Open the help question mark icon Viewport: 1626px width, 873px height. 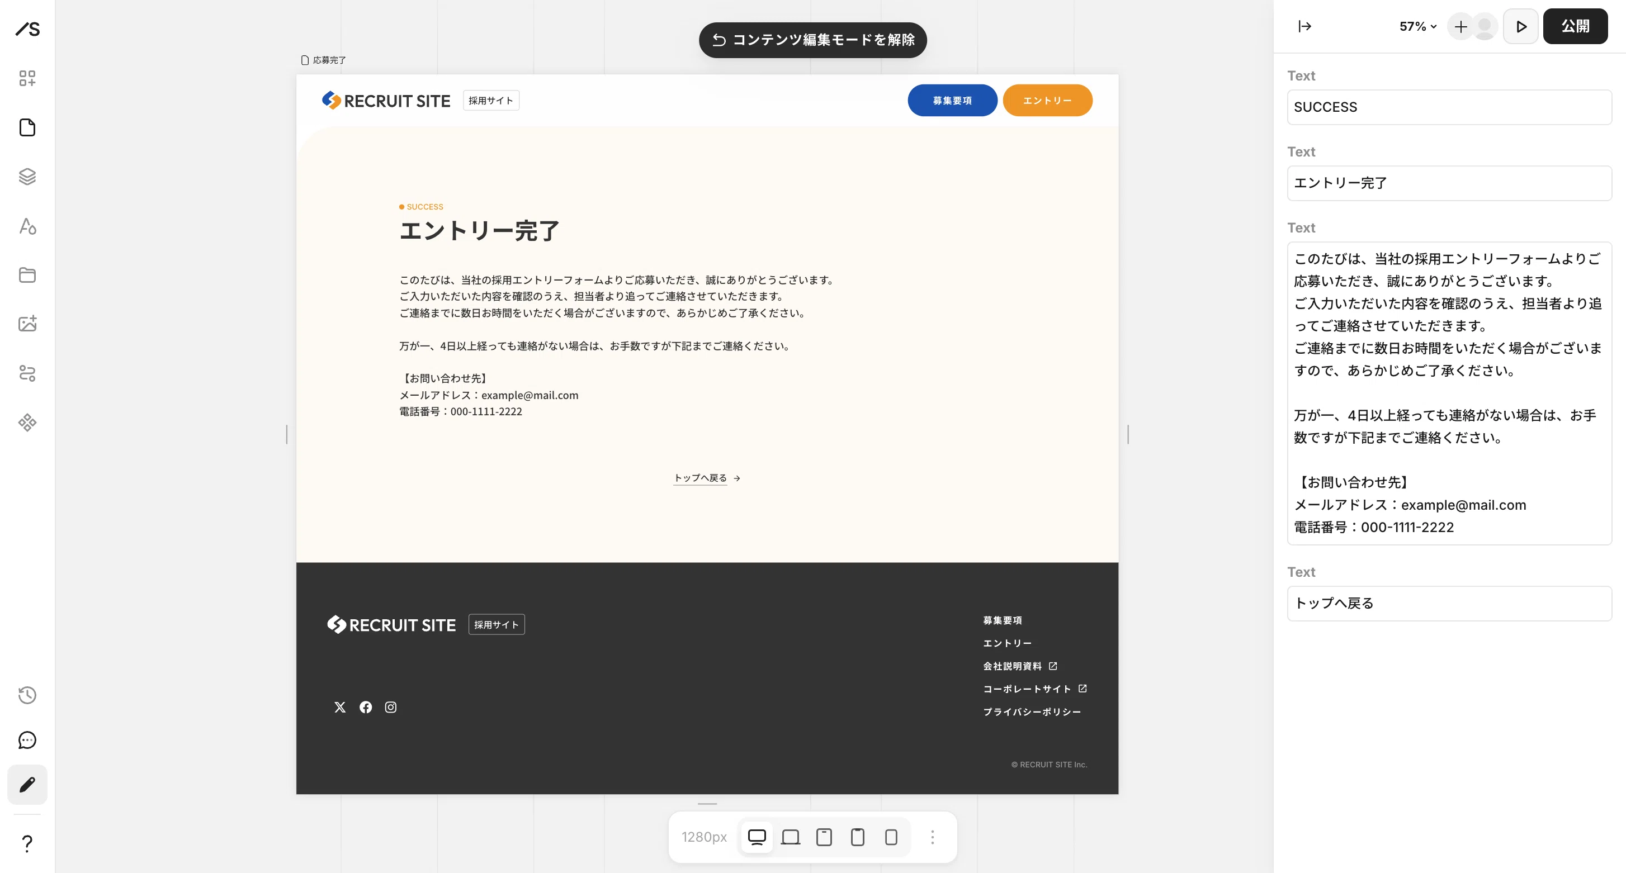click(x=27, y=843)
